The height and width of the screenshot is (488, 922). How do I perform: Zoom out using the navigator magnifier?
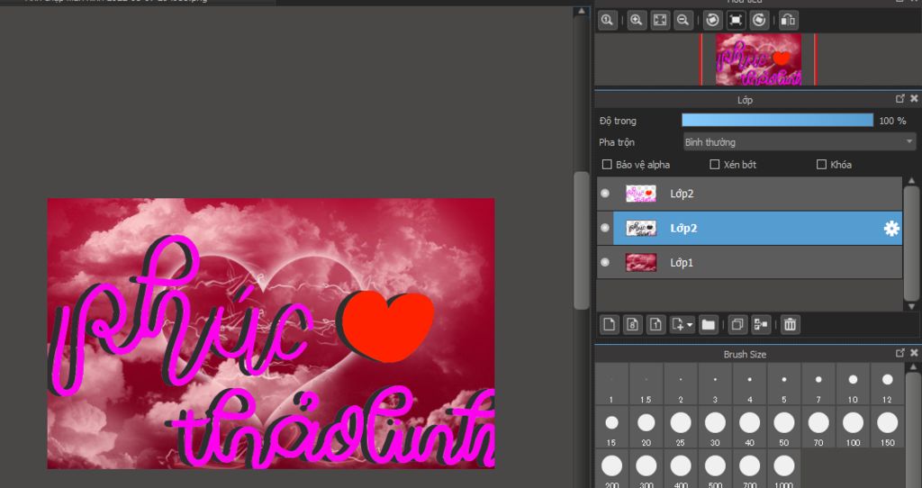(x=682, y=21)
